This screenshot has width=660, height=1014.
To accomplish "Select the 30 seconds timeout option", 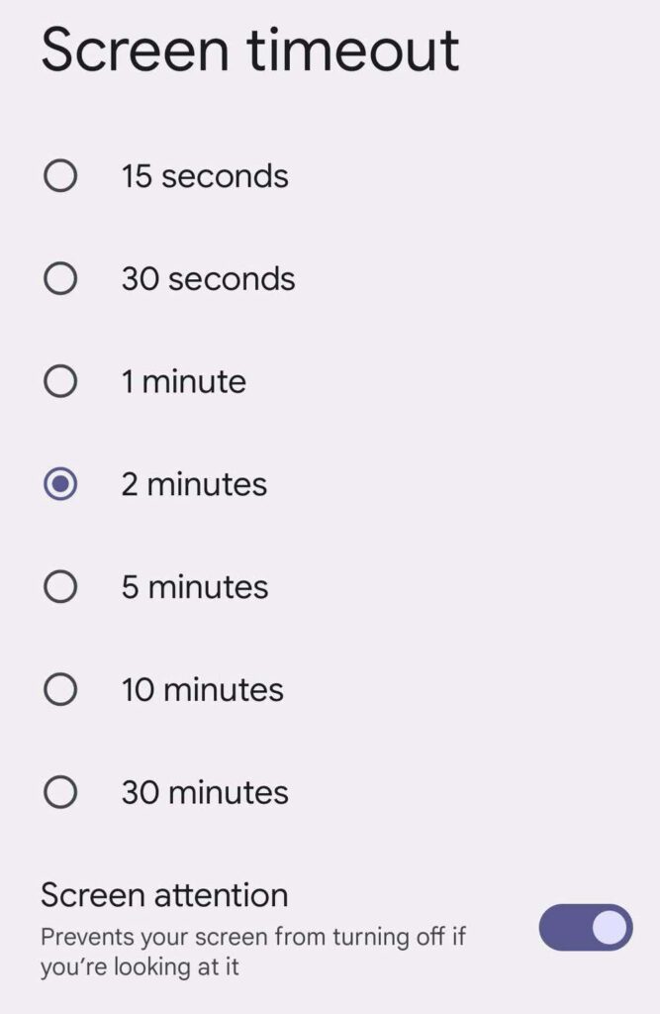I will pos(60,278).
